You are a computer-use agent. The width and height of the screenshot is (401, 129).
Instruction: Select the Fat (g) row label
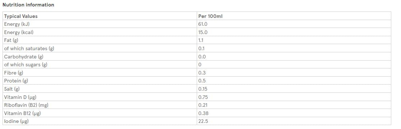[x=11, y=40]
